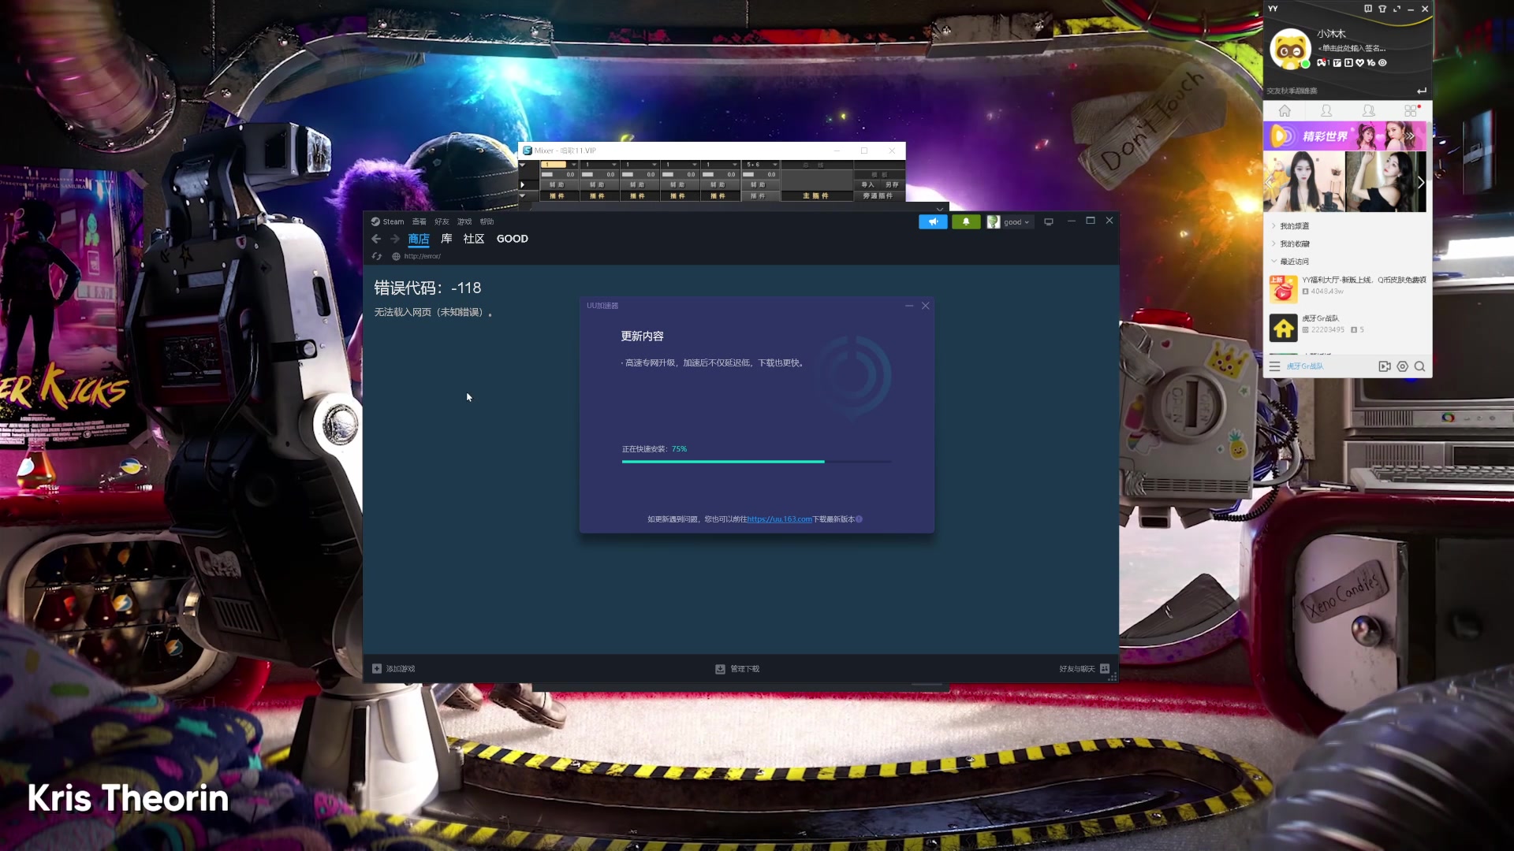Screen dimensions: 1514x851
Task: Switch to the 商店 tab
Action: click(x=419, y=239)
